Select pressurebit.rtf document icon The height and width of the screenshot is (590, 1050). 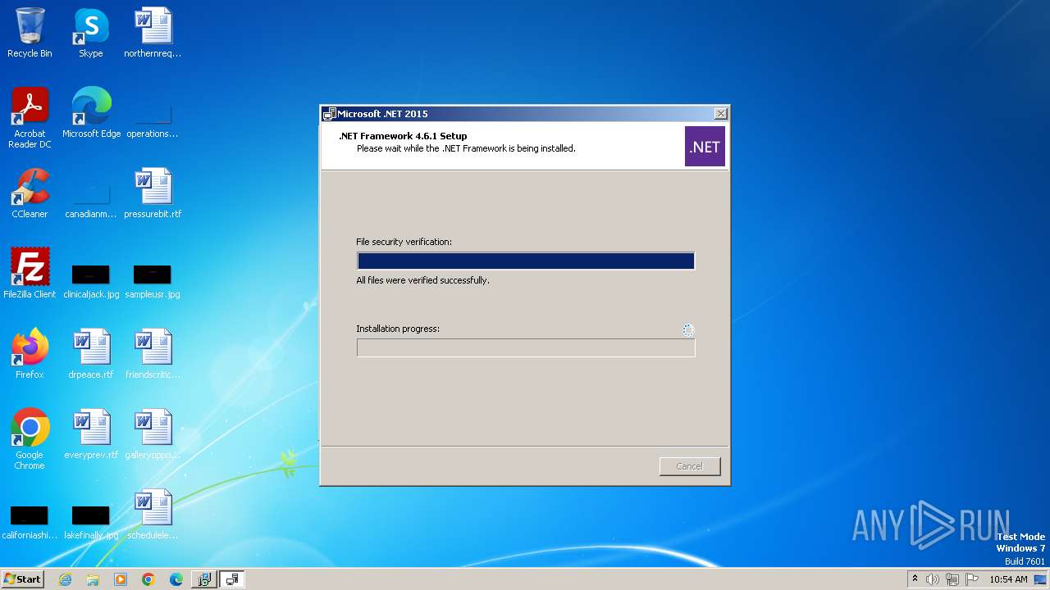[x=153, y=193]
